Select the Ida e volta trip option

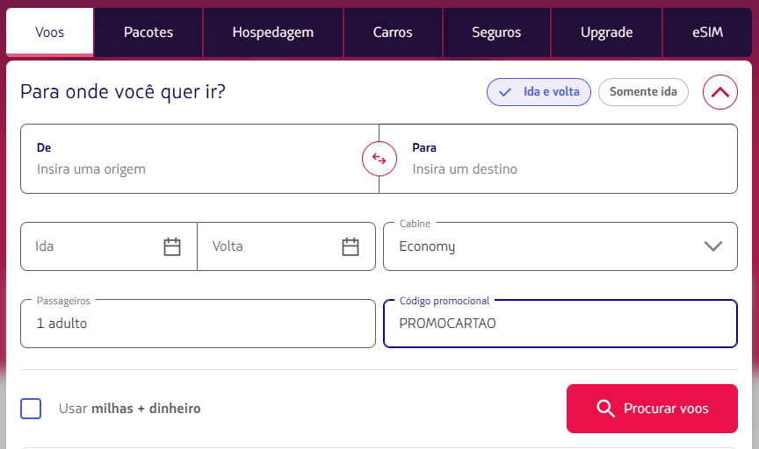(x=539, y=92)
